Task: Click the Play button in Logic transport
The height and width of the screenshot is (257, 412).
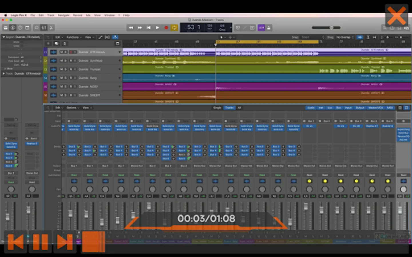Action: click(x=157, y=28)
